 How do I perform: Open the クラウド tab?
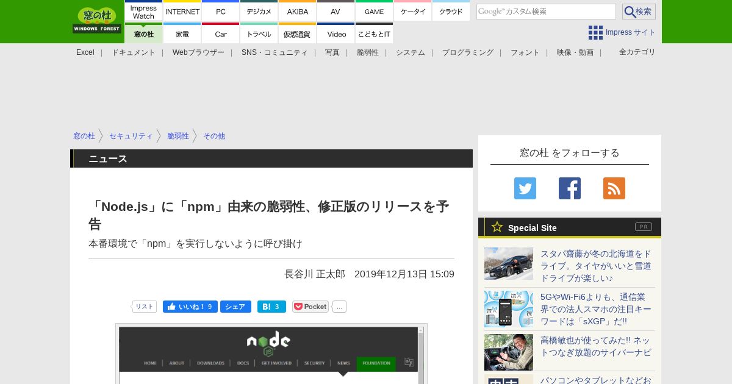tap(451, 11)
